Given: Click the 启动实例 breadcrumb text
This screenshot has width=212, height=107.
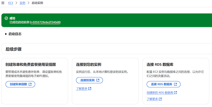Looking at the screenshot, I should click(x=37, y=3).
